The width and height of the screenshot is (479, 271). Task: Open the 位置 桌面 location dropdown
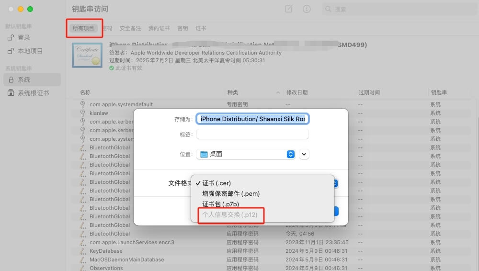[x=246, y=154]
